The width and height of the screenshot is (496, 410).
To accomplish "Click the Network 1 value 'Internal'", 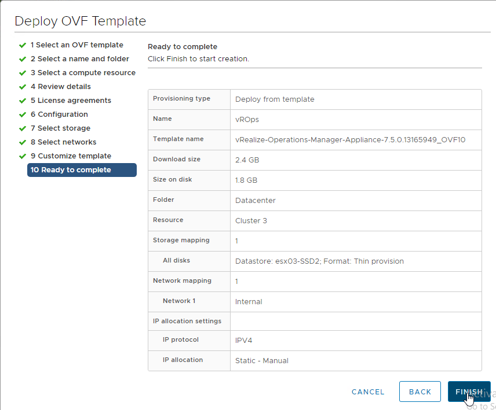I will (249, 302).
